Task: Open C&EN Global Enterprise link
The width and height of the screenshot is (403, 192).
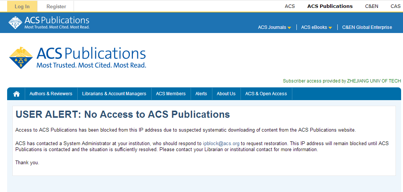Action: click(367, 27)
